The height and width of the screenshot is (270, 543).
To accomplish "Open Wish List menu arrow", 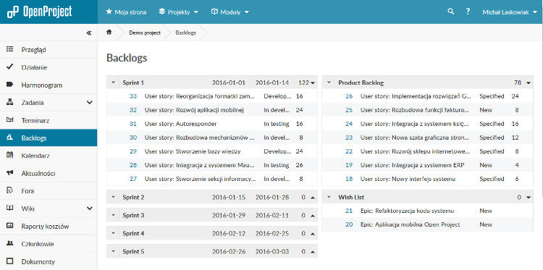I will coord(528,198).
